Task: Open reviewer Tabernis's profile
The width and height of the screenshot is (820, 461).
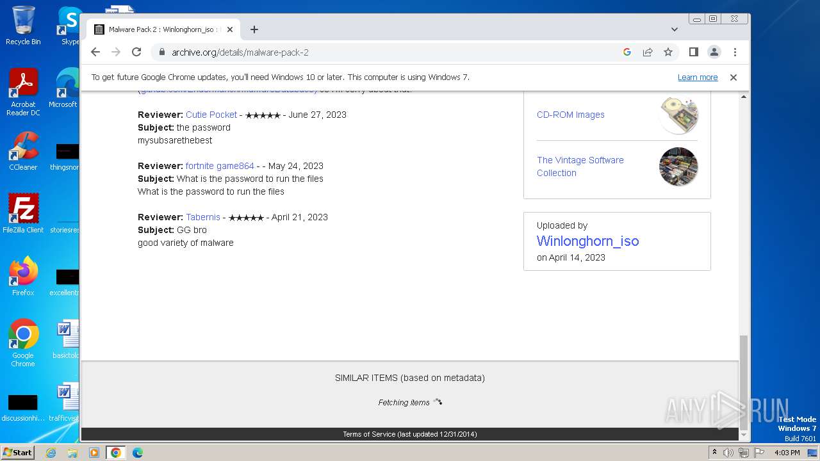Action: pos(203,217)
